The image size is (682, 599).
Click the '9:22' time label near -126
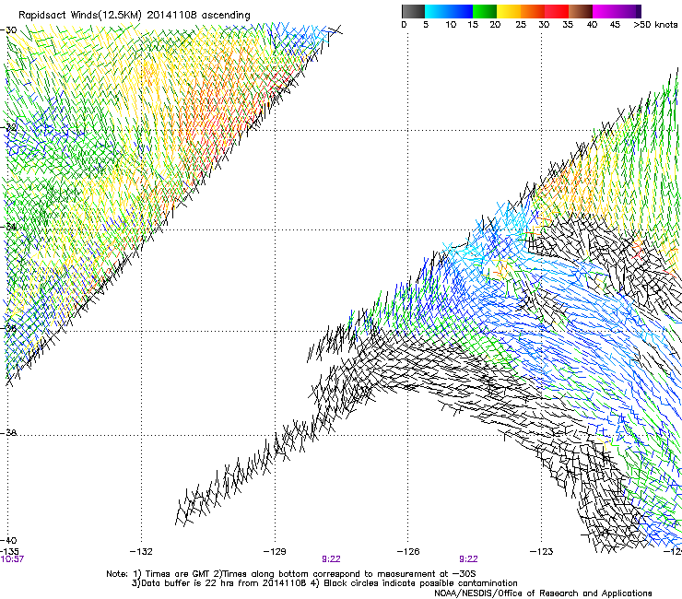pos(468,559)
